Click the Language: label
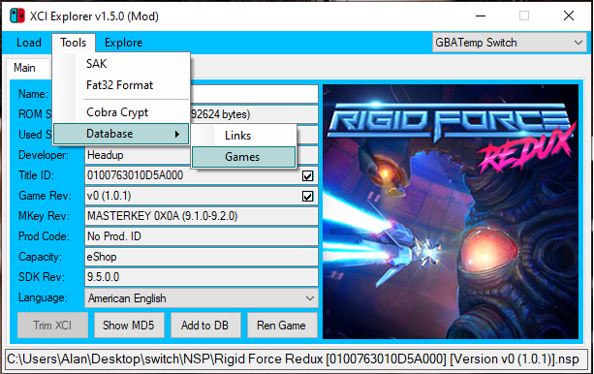The image size is (594, 374). [x=43, y=297]
